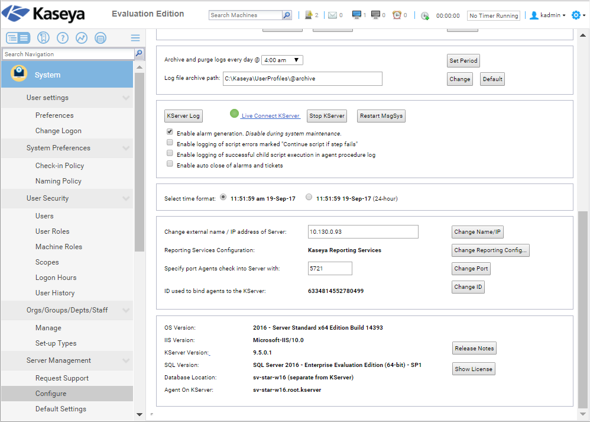Focus the Search Machines input field
The image size is (590, 422).
click(x=245, y=15)
